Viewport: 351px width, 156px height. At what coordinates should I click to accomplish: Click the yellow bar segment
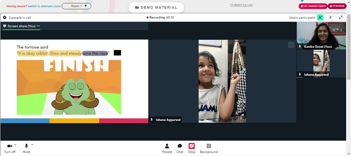click(74, 121)
